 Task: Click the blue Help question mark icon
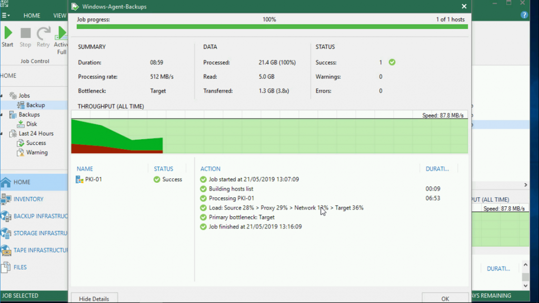(525, 15)
